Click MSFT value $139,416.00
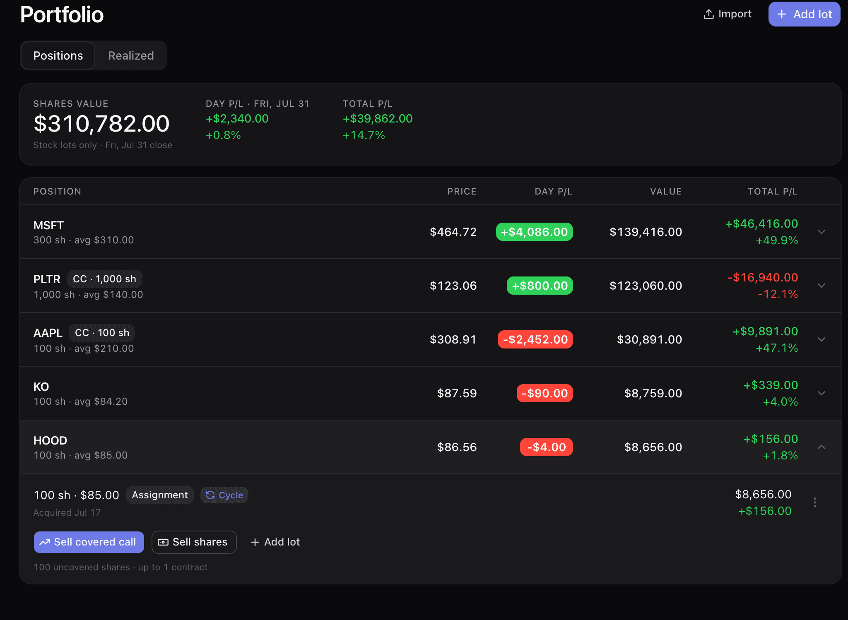Viewport: 848px width, 620px height. click(x=646, y=232)
